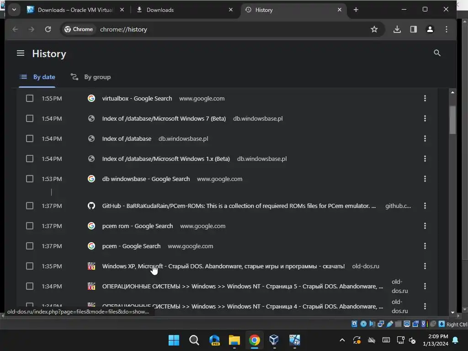
Task: Click VirtualBox status bar shared folders icon
Action: pos(398,324)
